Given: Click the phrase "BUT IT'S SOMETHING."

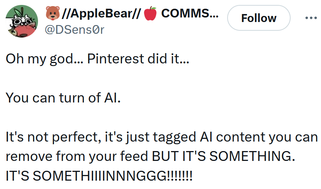Looking at the screenshot, I should 223,156.
